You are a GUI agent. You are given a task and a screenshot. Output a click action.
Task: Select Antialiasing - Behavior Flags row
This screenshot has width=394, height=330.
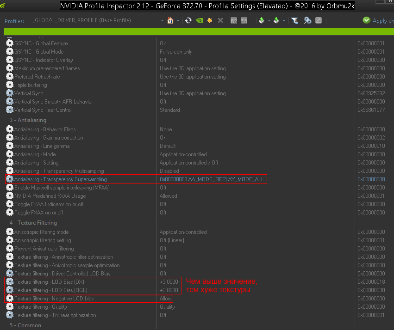tap(45, 129)
